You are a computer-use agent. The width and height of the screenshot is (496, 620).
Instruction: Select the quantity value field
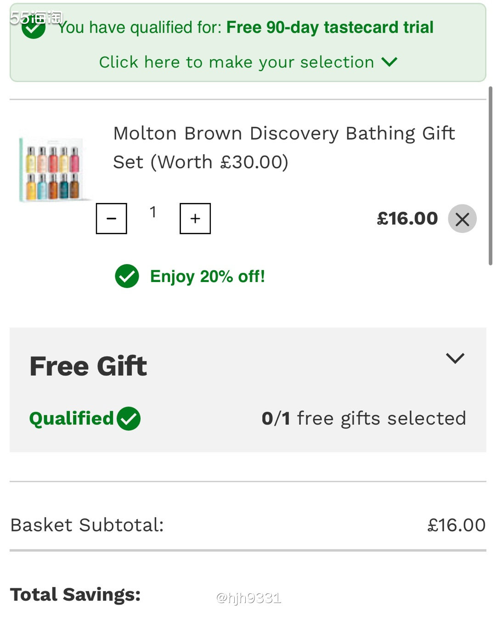coord(153,212)
